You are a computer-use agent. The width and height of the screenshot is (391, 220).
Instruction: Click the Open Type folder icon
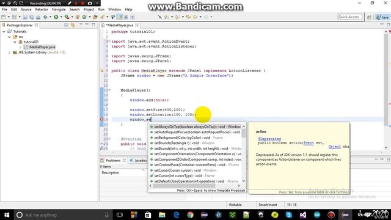coord(95,17)
